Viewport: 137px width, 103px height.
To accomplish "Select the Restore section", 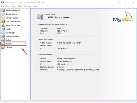I will point(8,44).
